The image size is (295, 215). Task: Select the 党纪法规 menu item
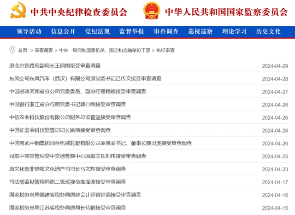click(x=97, y=32)
